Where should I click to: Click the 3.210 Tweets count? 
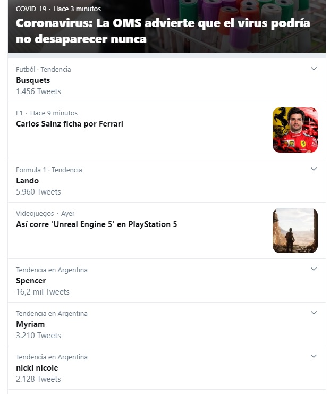click(38, 336)
